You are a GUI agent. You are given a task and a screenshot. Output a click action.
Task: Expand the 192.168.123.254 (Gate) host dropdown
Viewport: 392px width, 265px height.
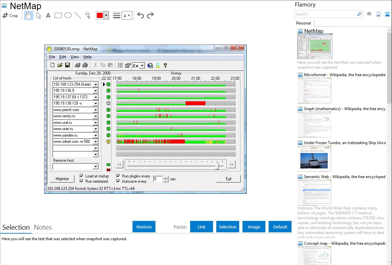click(x=96, y=84)
